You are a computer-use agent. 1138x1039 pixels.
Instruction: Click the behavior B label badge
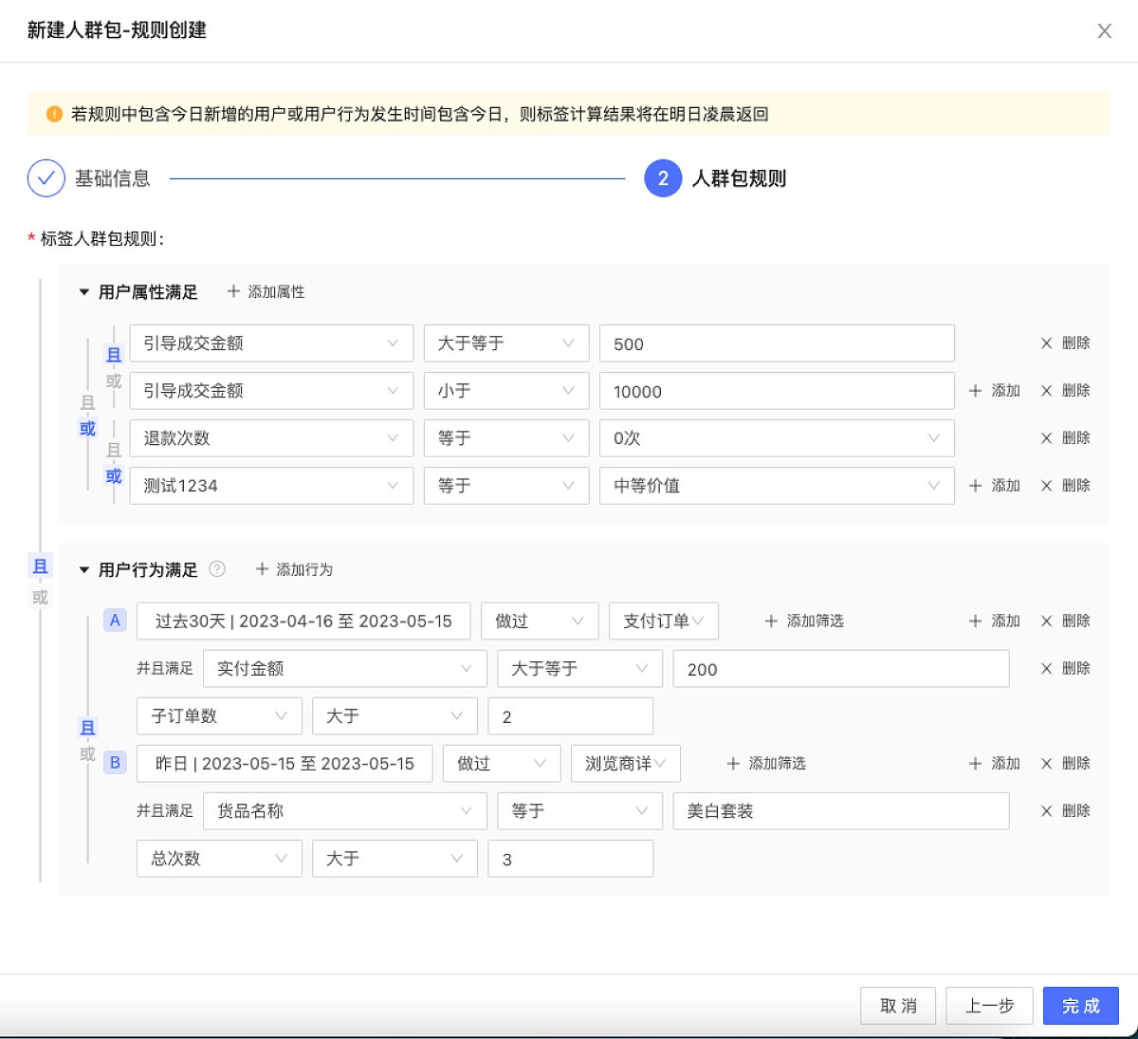click(115, 762)
